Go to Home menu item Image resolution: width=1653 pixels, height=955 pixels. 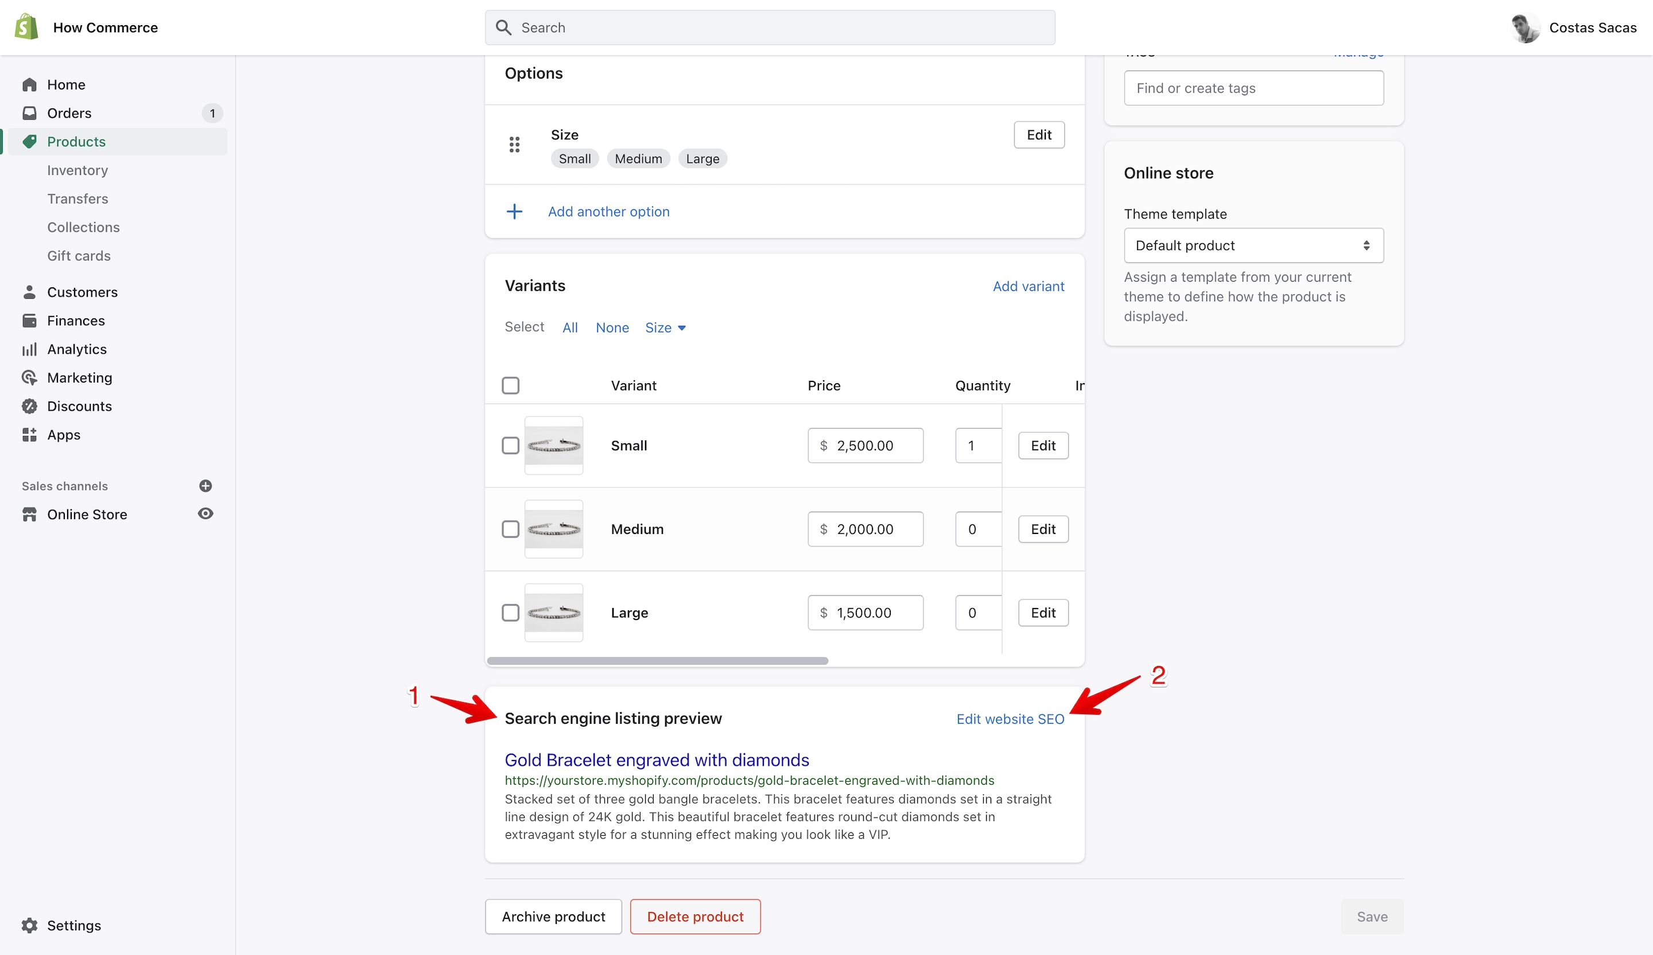(x=66, y=84)
